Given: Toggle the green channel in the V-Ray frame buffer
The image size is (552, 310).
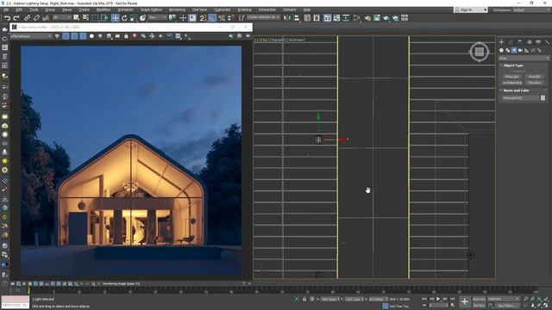Looking at the screenshot, I should (74, 36).
